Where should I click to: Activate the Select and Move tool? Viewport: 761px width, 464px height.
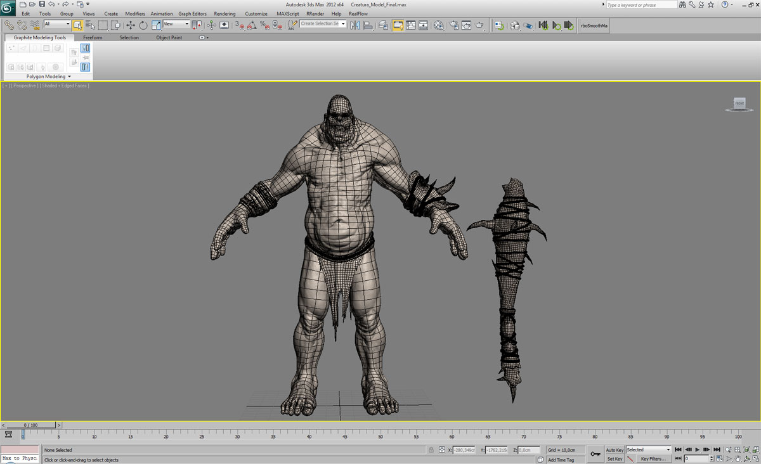(131, 25)
